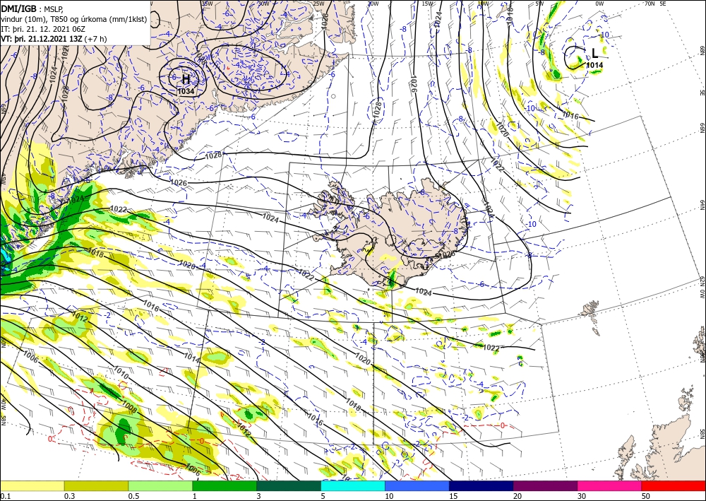This screenshot has height=501, width=706.
Task: Click the "20W" longitude label
Action: [x=373, y=4]
